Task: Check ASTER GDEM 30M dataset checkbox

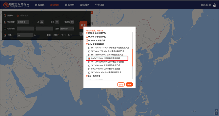Action: point(89,62)
